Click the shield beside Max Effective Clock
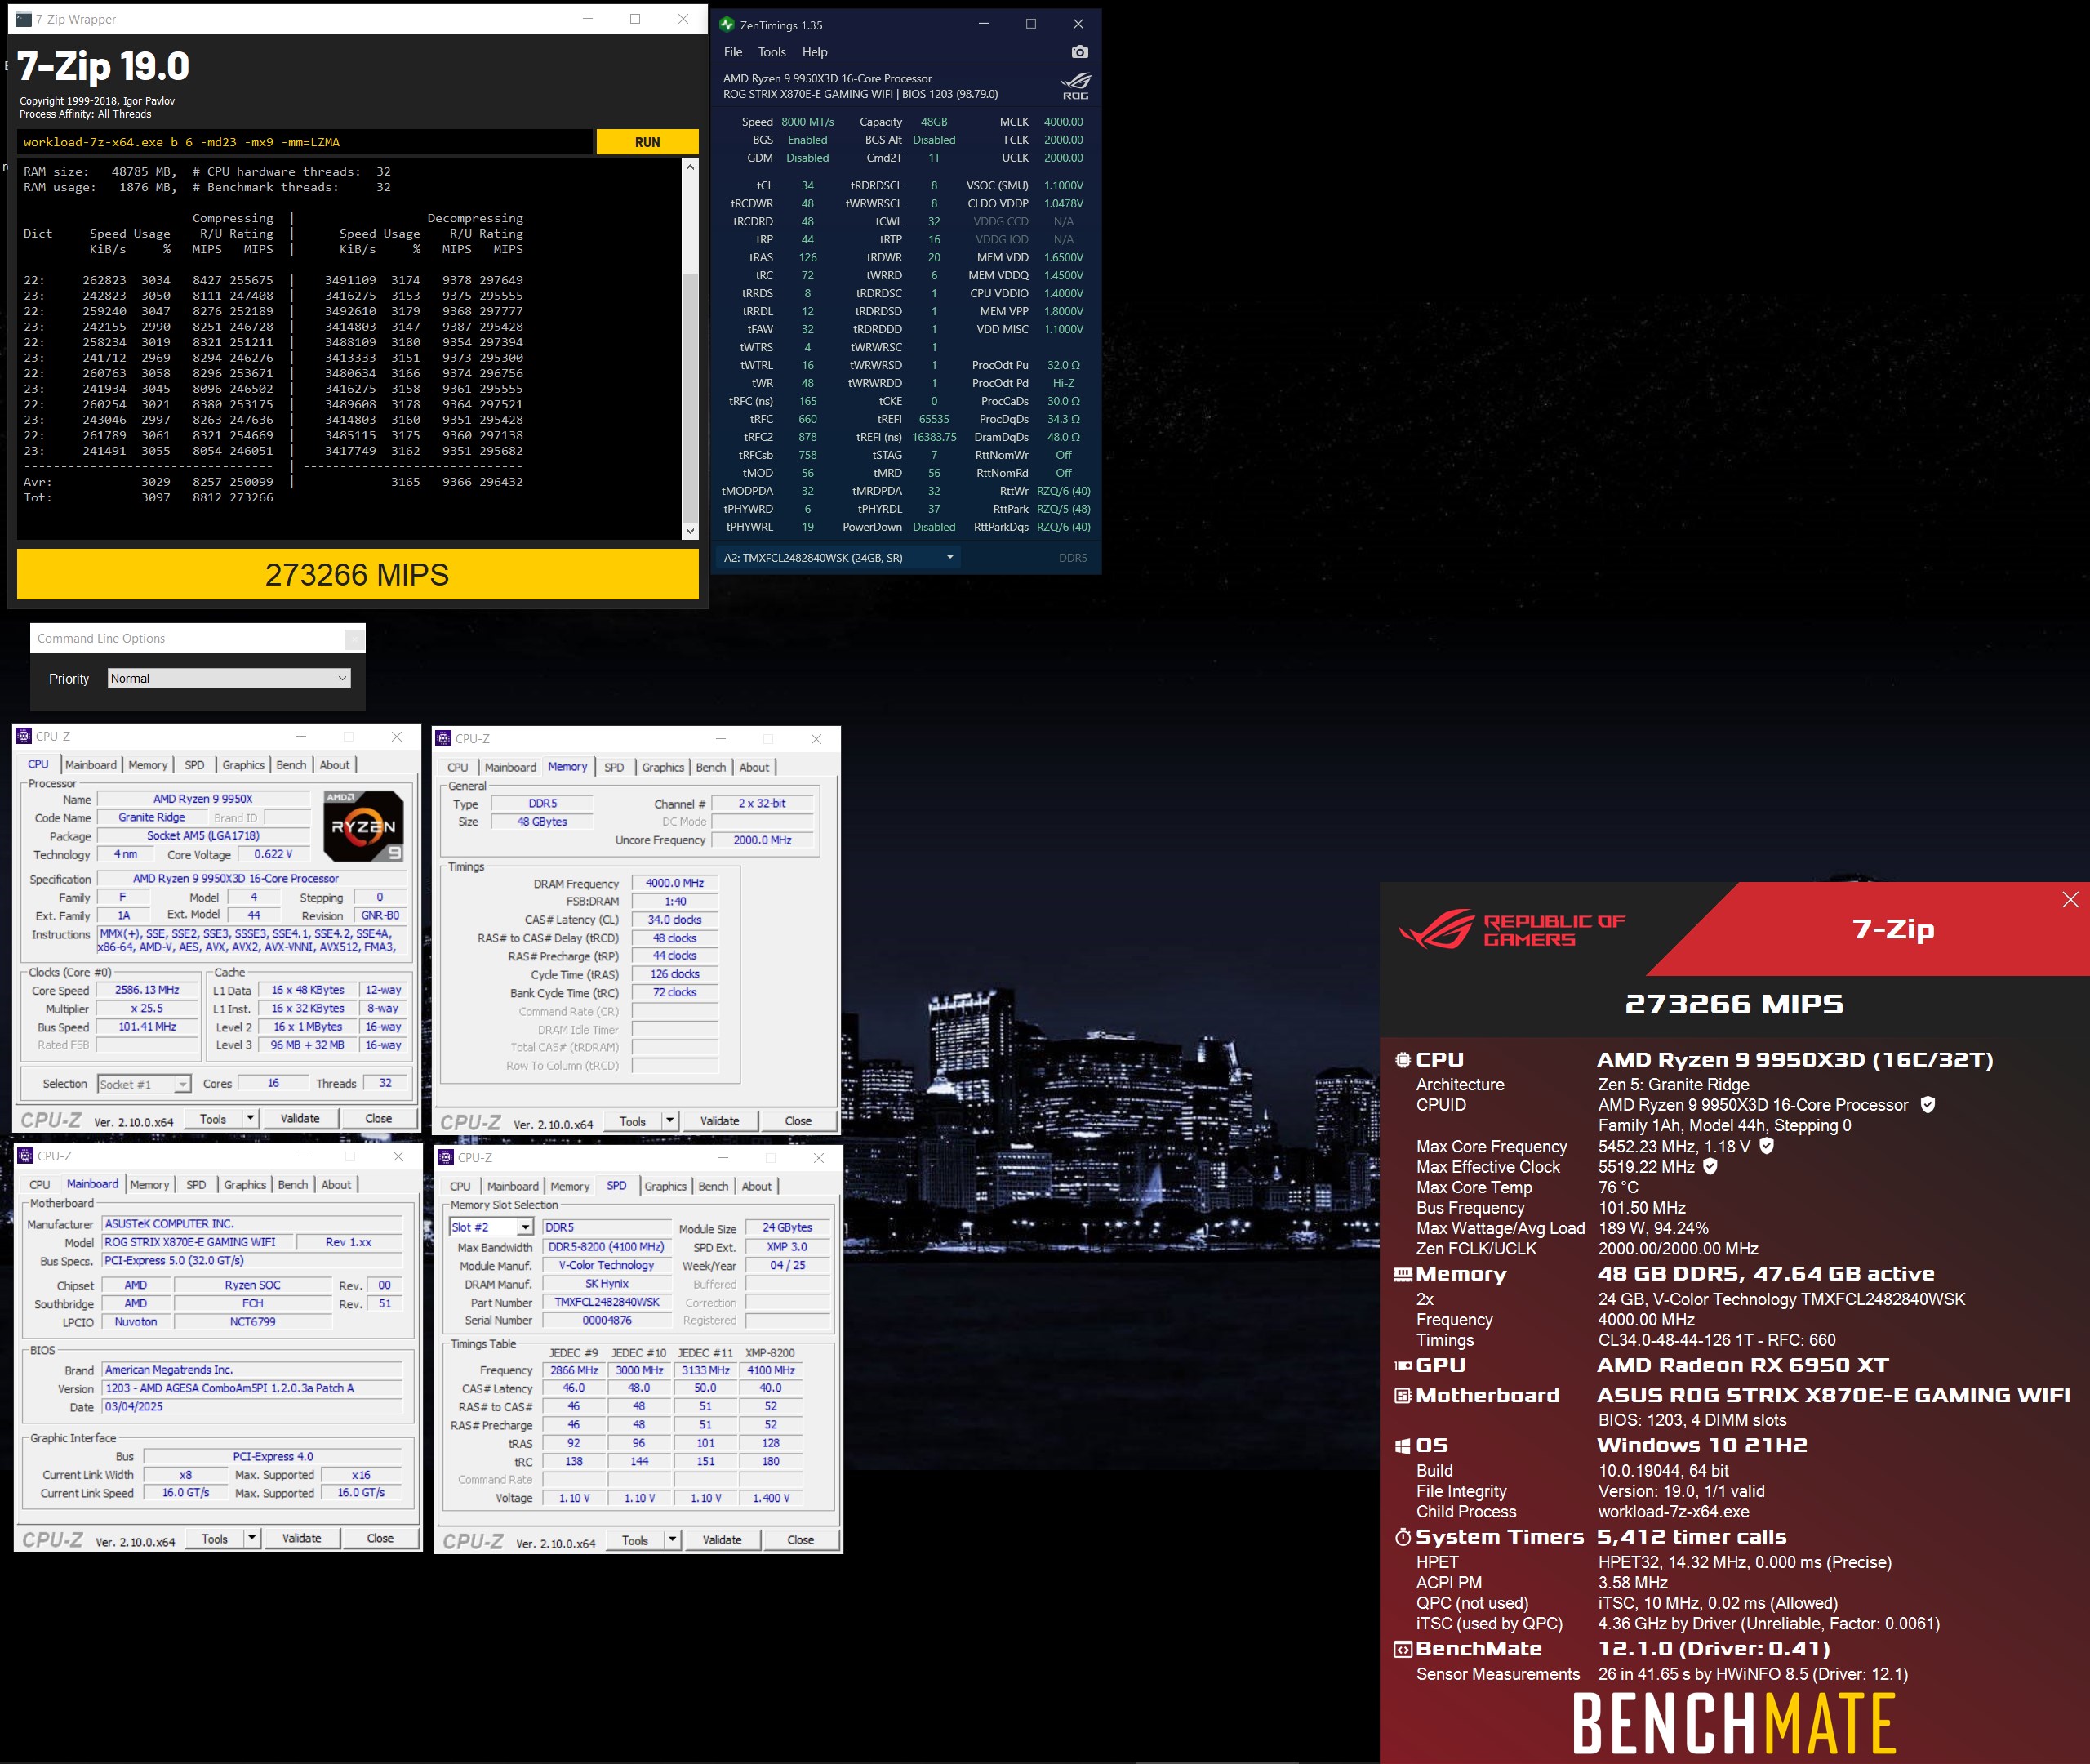This screenshot has width=2090, height=1764. [x=1710, y=1167]
